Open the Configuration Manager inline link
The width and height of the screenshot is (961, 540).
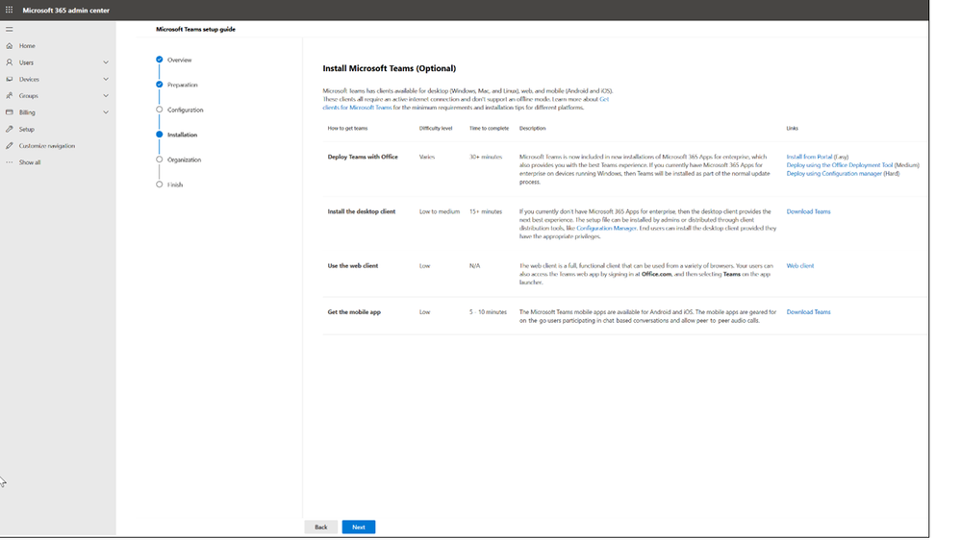coord(606,228)
